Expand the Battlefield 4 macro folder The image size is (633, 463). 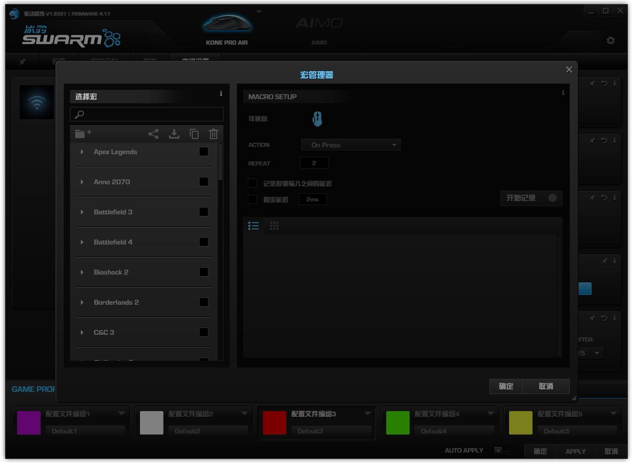[x=82, y=242]
